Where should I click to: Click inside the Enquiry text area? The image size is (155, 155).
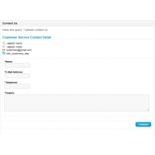[77, 103]
